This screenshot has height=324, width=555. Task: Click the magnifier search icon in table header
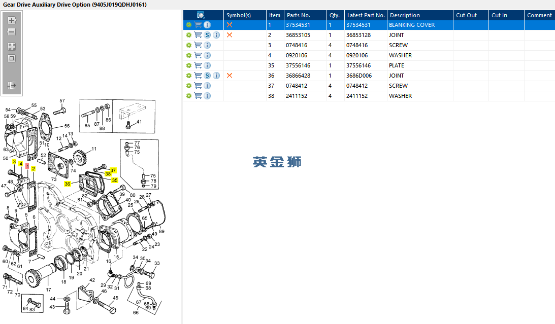[201, 15]
